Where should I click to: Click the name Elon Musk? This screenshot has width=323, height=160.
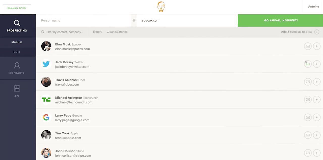63,44
